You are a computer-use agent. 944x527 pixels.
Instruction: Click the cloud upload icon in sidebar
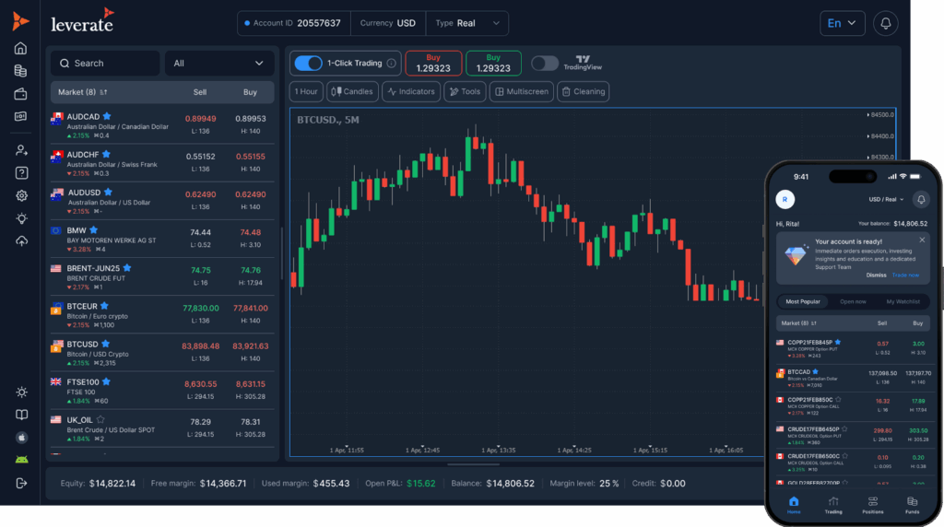pyautogui.click(x=20, y=241)
